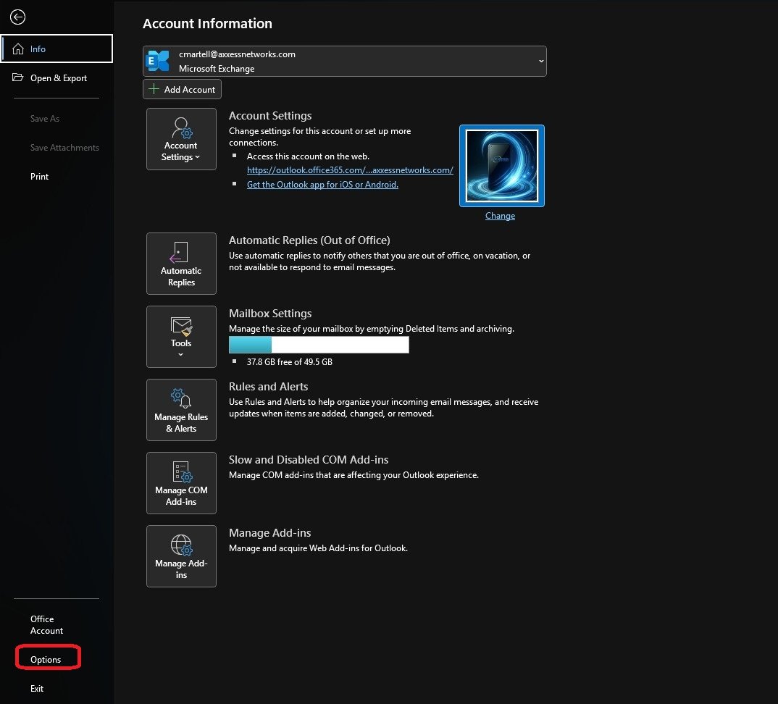Open the mailbox Tools icon button
The height and width of the screenshot is (704, 778).
click(181, 337)
